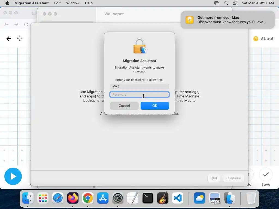Open Visual Studio Code from the Dock

178,198
